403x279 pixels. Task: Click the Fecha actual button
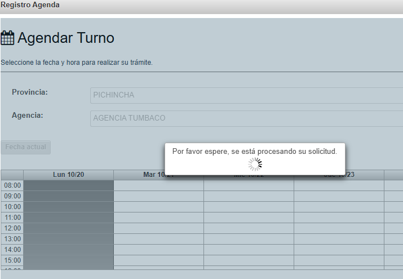click(x=26, y=147)
